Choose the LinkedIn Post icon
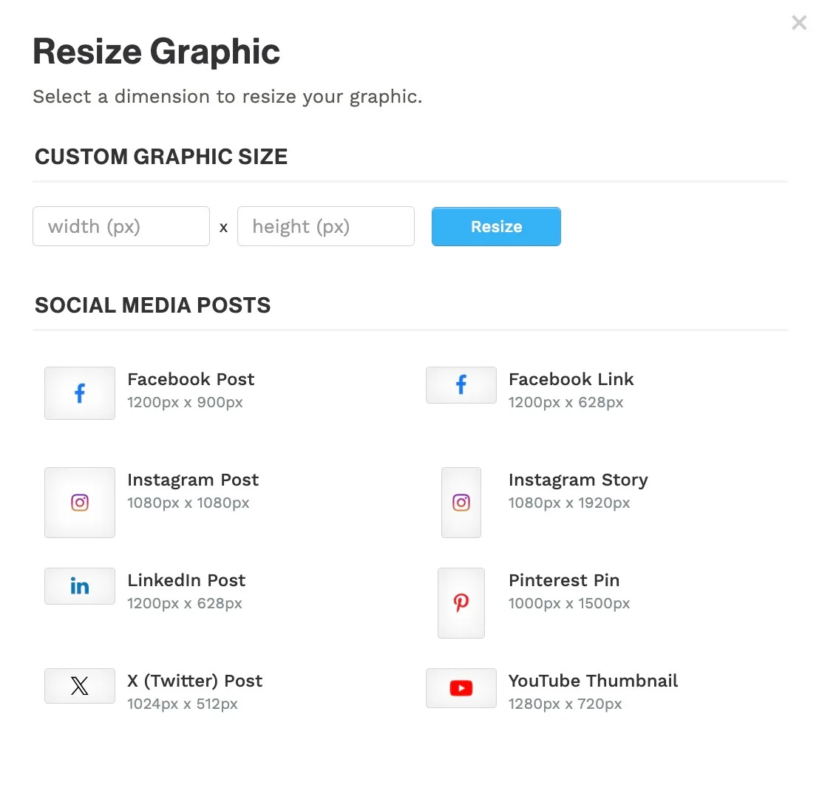822x785 pixels. coord(80,585)
